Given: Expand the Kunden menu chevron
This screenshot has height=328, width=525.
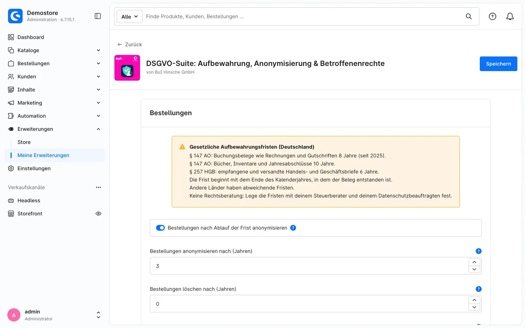Looking at the screenshot, I should coord(98,77).
